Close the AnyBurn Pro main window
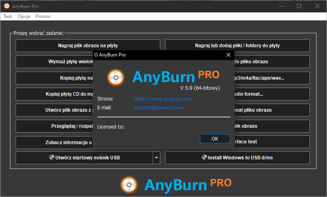The width and height of the screenshot is (327, 197). pos(317,6)
